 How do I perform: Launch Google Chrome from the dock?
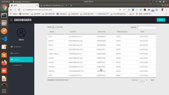coord(4,7)
